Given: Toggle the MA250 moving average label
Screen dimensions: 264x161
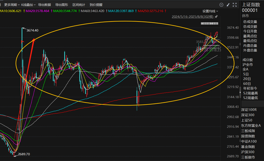Looking at the screenshot, I should (x=151, y=11).
